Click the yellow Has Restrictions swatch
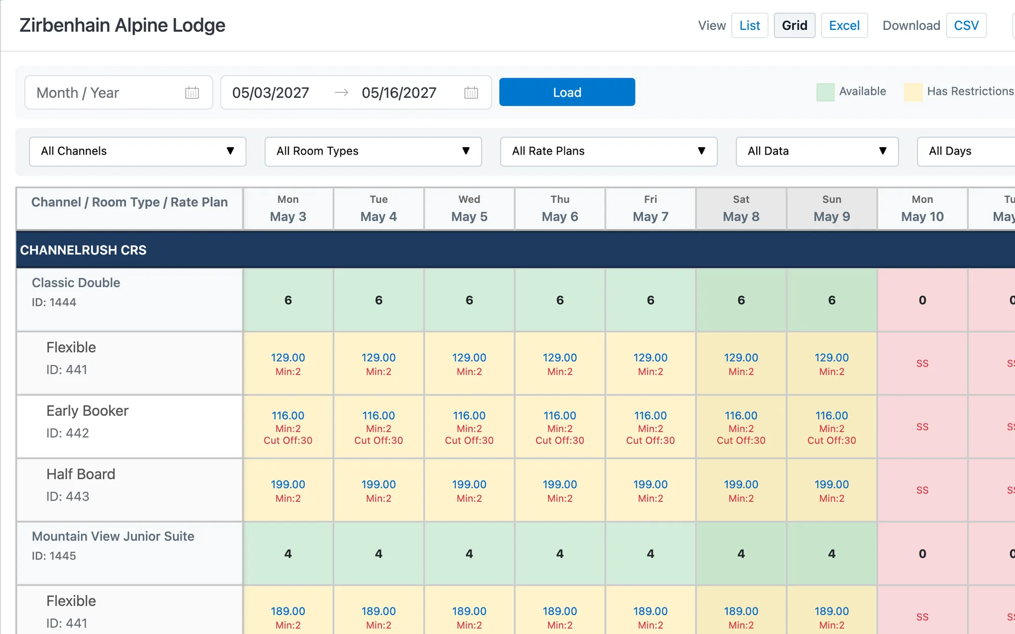 913,92
